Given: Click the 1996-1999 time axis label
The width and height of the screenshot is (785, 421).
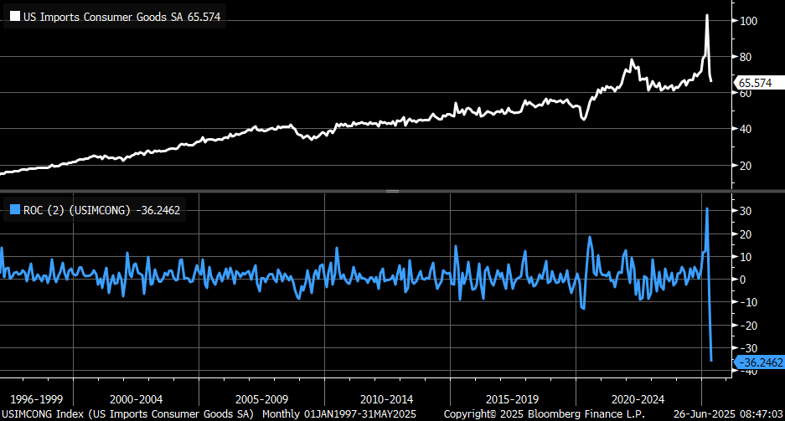Looking at the screenshot, I should click(37, 399).
